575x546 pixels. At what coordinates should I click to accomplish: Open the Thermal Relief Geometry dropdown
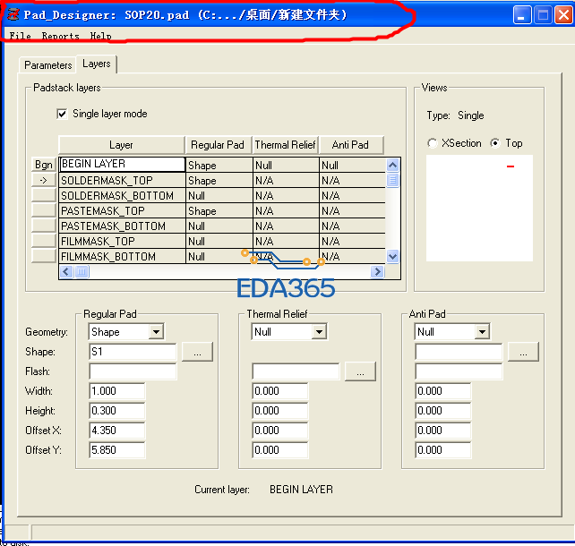[x=320, y=332]
